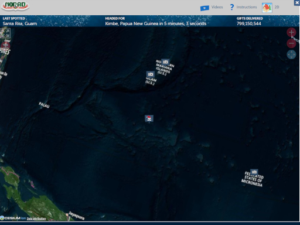Zoom in with the plus button
300x225 pixels.
pyautogui.click(x=291, y=32)
